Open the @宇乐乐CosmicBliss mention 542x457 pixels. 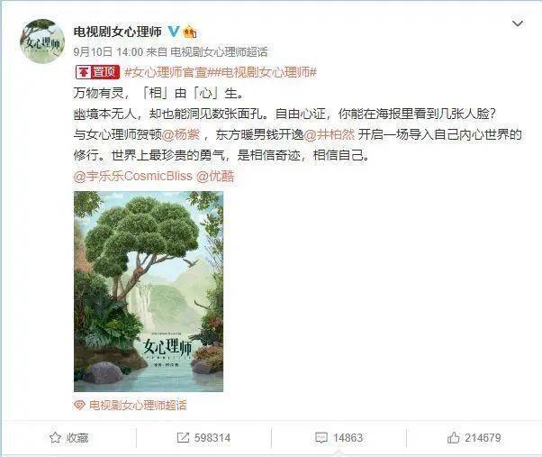[x=132, y=176]
